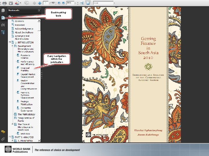Jump to Corporate Governance bookmark
The height and width of the screenshot is (156, 209).
click(x=26, y=109)
